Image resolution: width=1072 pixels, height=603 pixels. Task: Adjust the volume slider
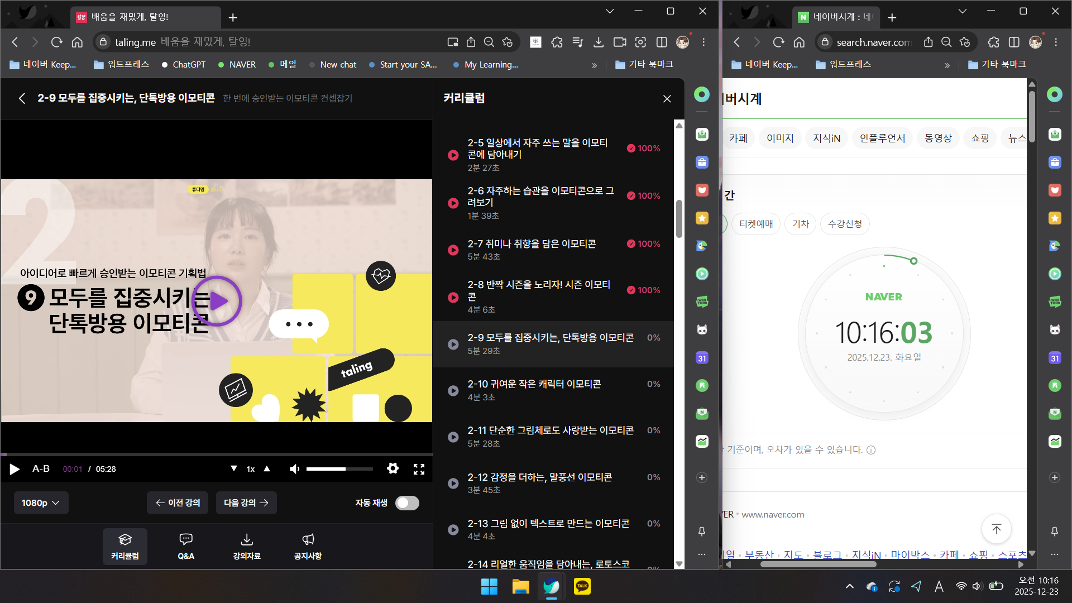point(339,469)
